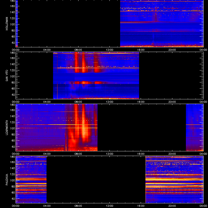Choose the 100 frequency label on Learmonth axis

click(13, 128)
